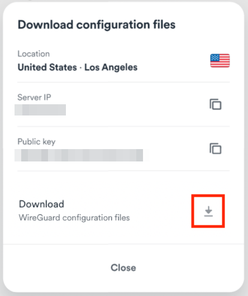Click the "Public key" field label

36,142
